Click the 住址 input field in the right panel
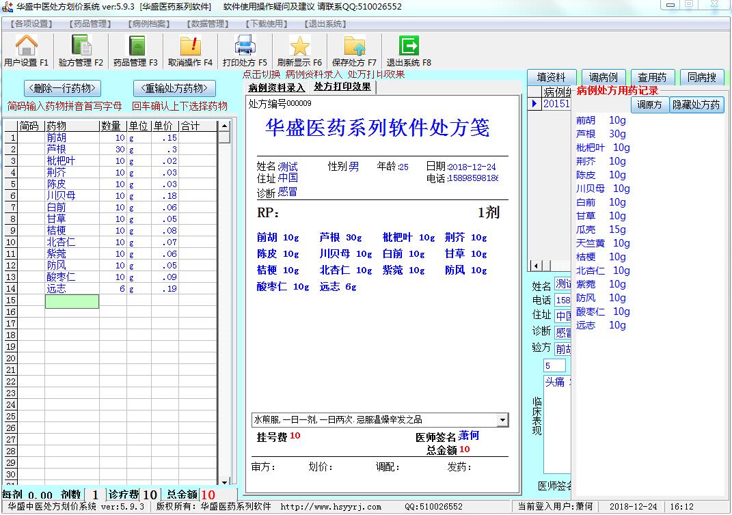Screen dimensions: 732x515 click(562, 316)
